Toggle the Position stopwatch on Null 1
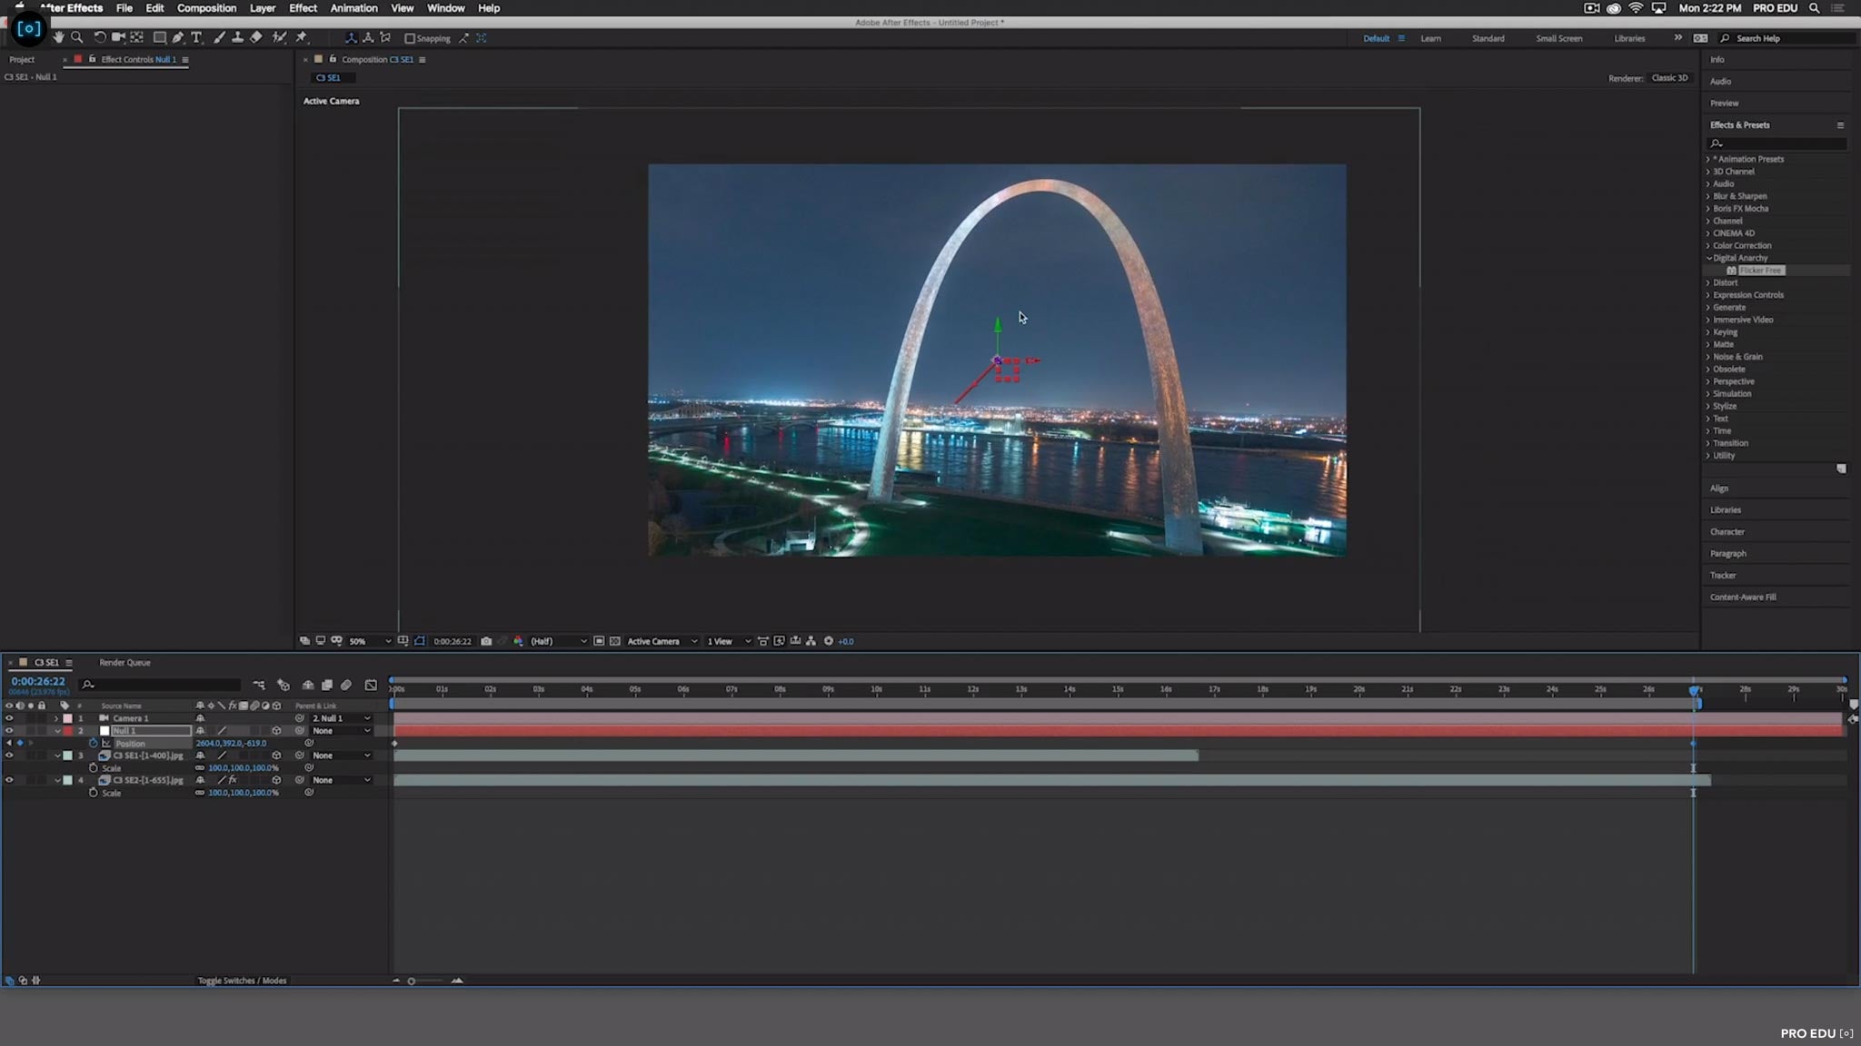1861x1046 pixels. [x=93, y=743]
